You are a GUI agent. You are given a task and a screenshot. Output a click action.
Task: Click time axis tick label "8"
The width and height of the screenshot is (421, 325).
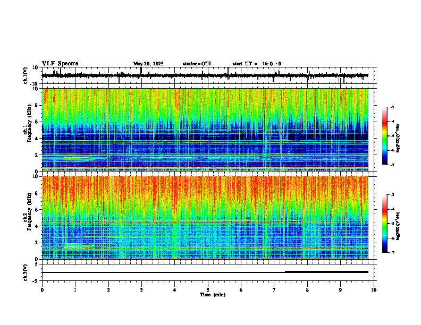(307, 290)
